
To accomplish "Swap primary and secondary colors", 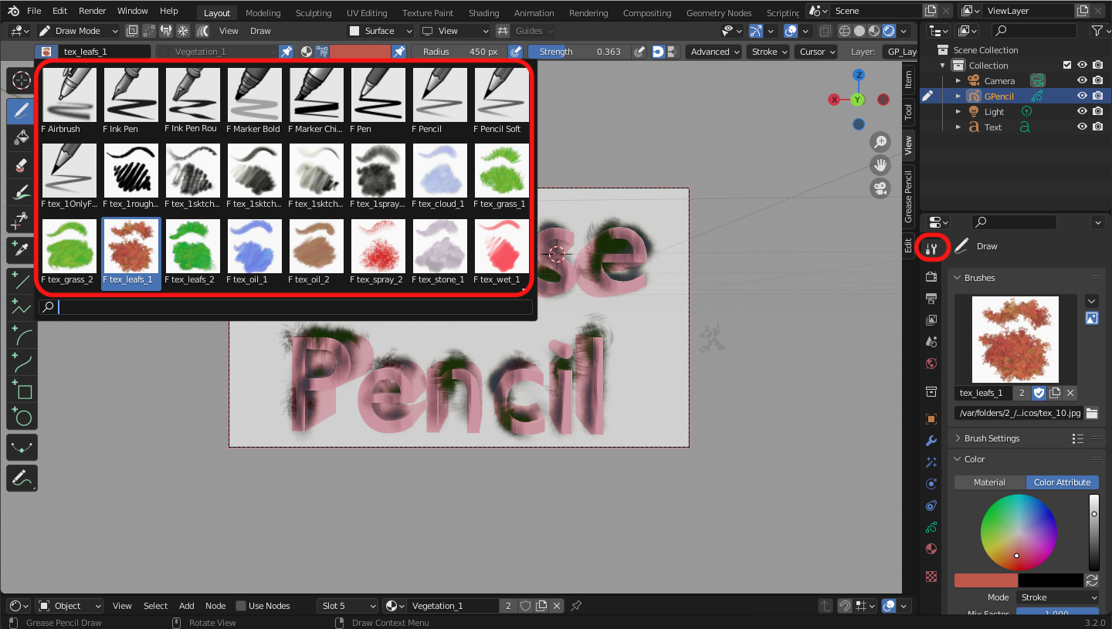I will click(x=1092, y=580).
